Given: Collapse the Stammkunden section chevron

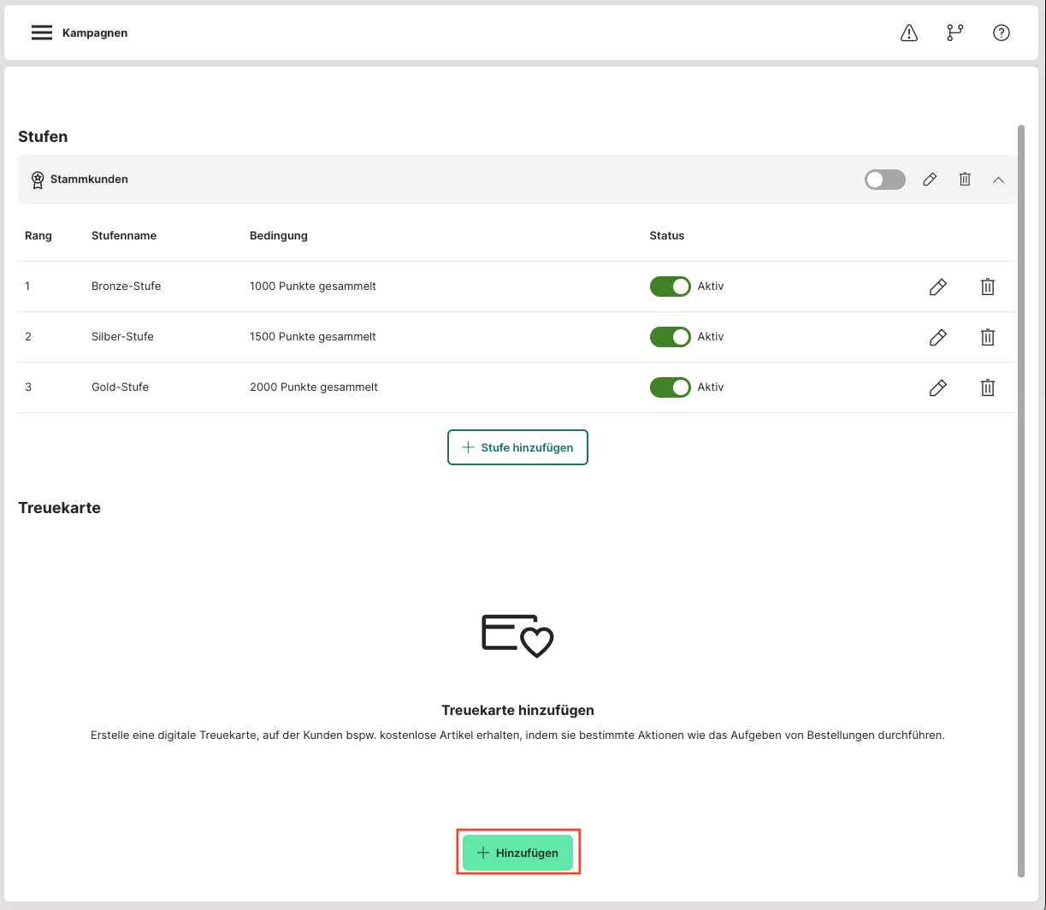Looking at the screenshot, I should (998, 180).
